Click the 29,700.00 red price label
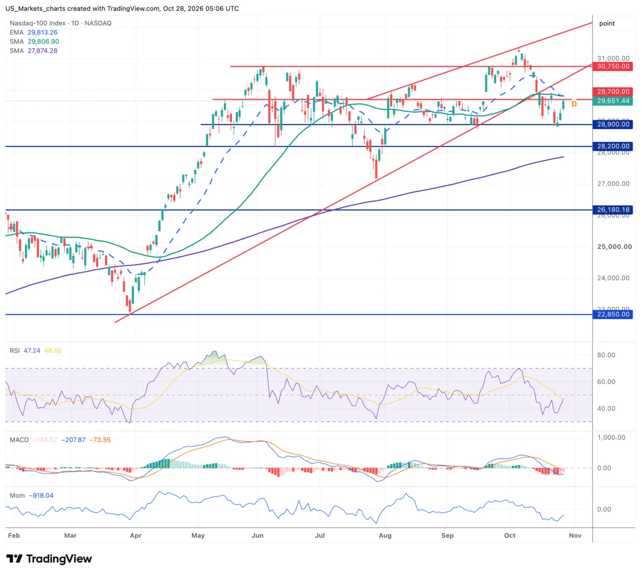The height and width of the screenshot is (575, 641). click(x=613, y=91)
